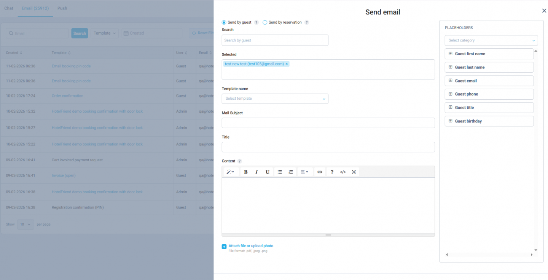Apply underline formatting in the editor

pyautogui.click(x=268, y=172)
